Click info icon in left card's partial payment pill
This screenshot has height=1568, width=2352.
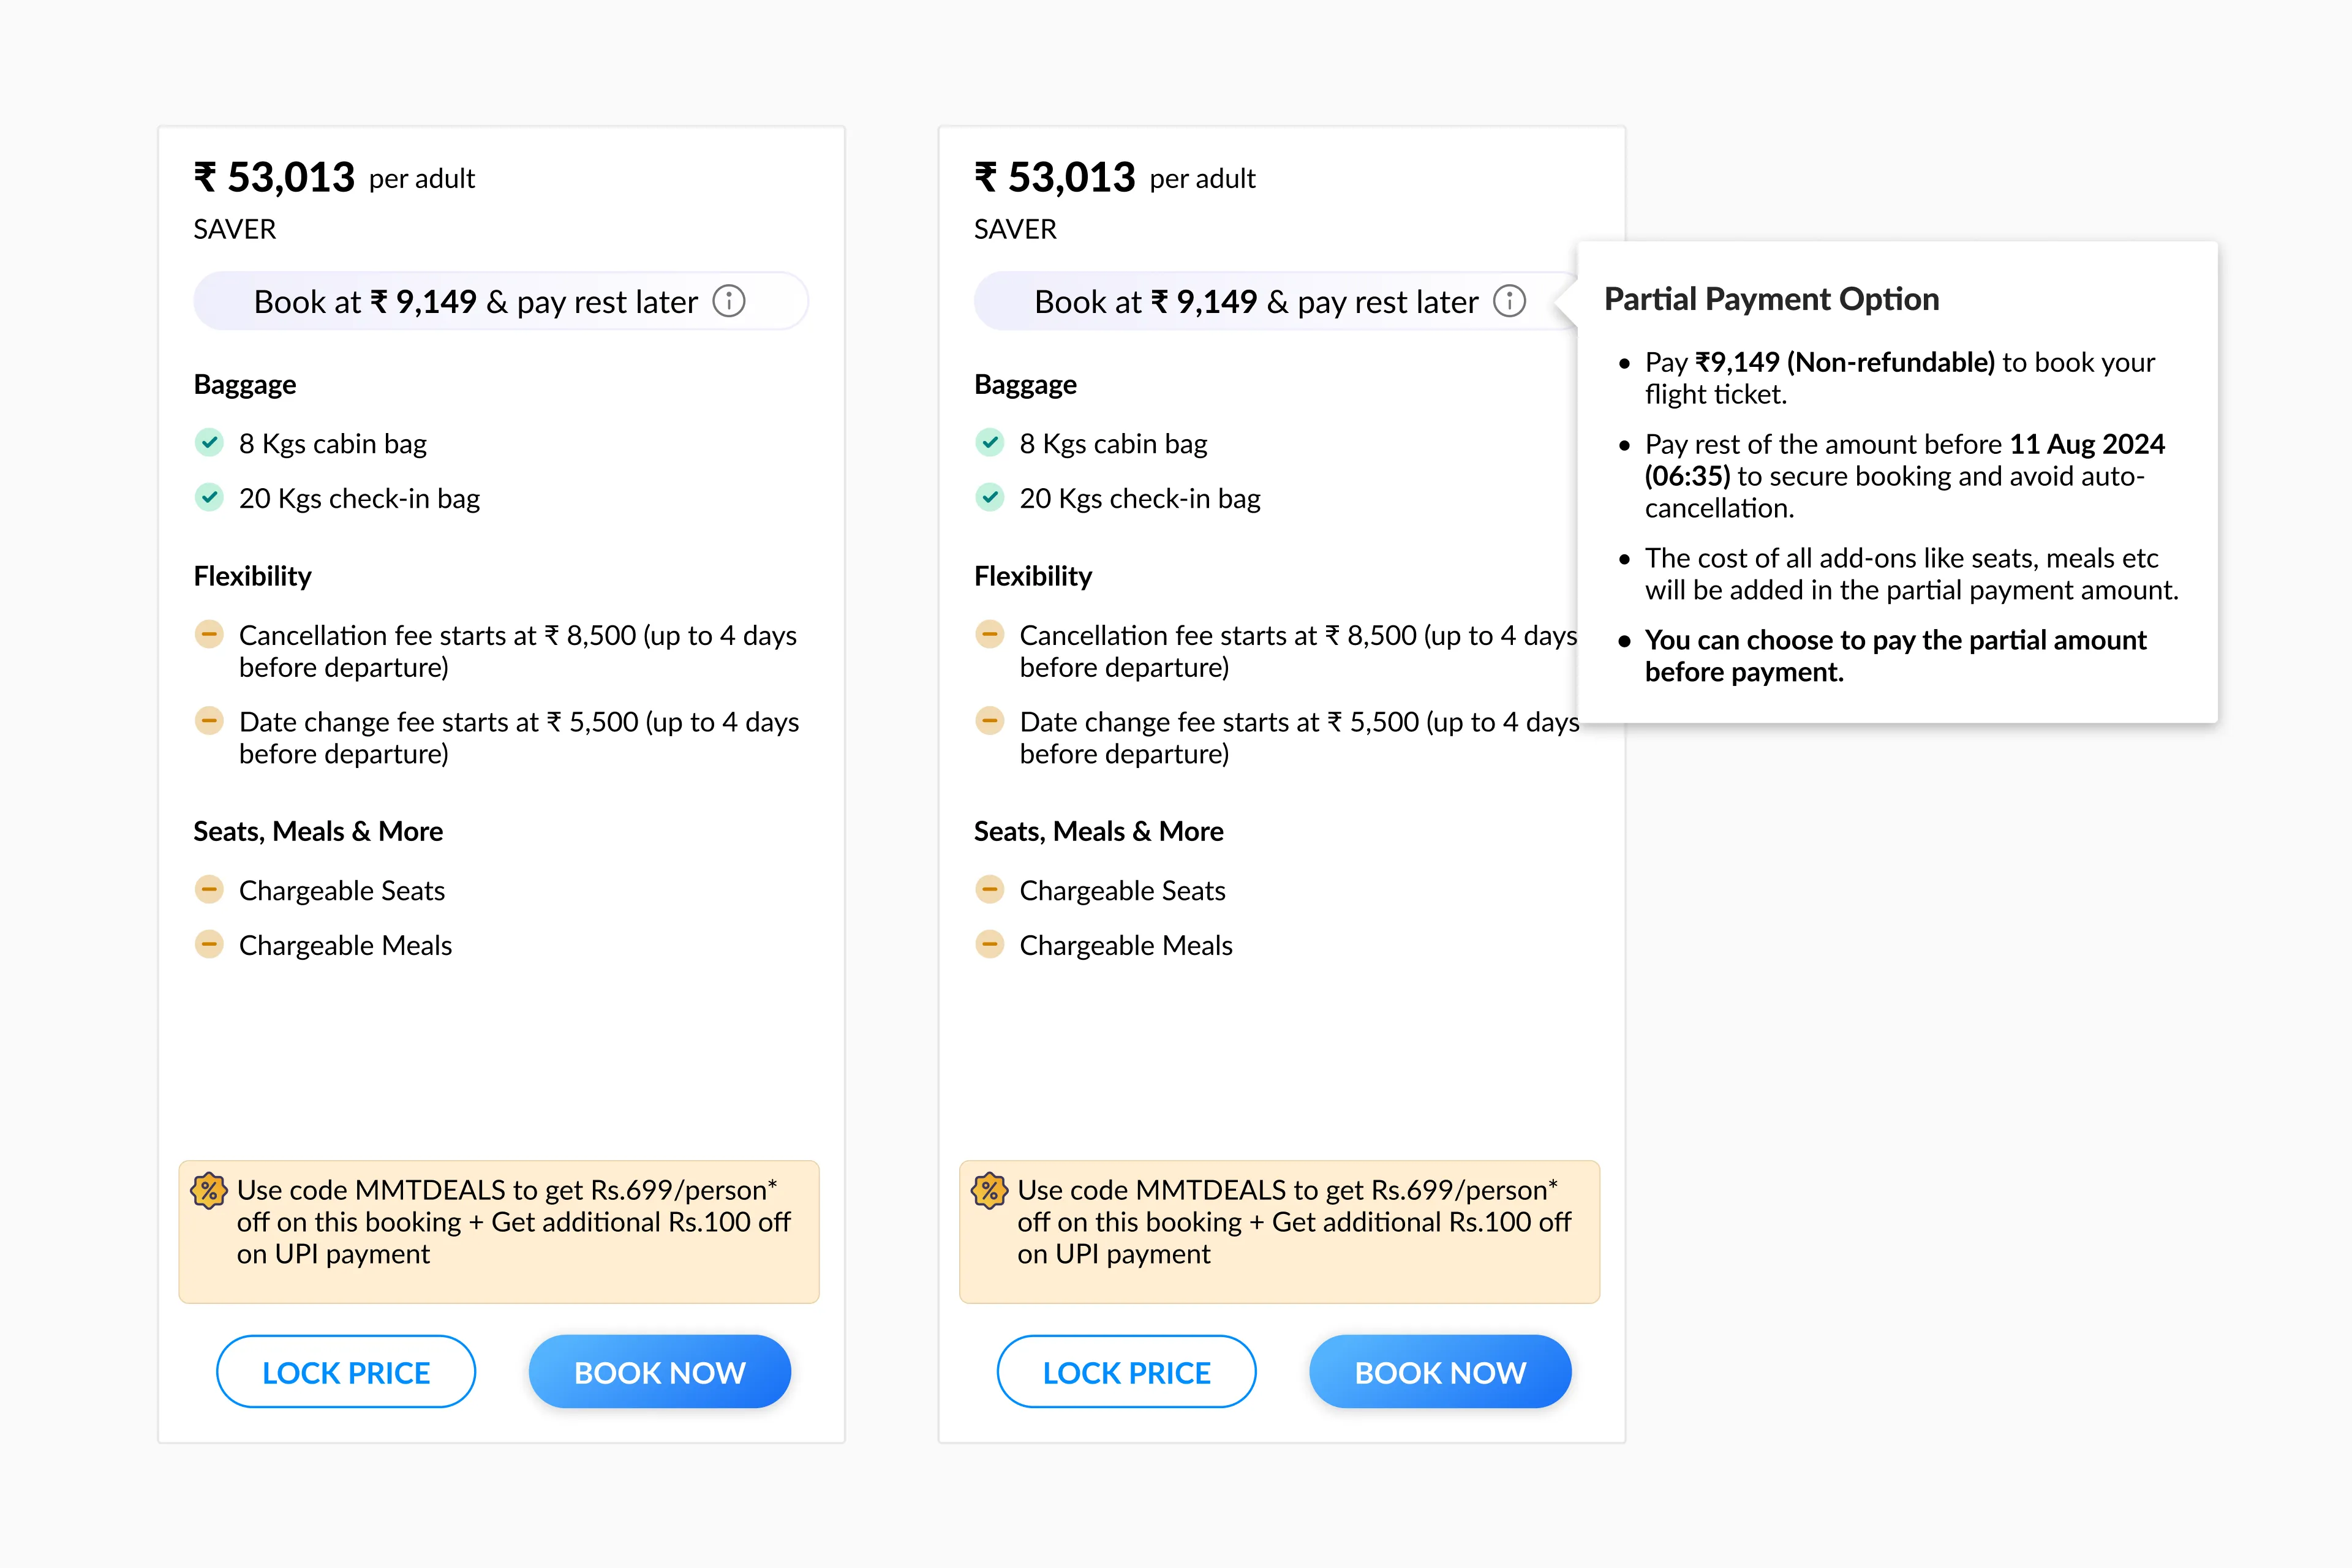tap(729, 301)
